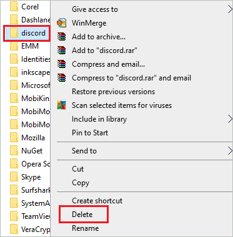Select the MobiKin folder name

pyautogui.click(x=35, y=99)
